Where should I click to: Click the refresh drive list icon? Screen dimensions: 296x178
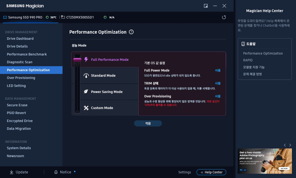point(224,17)
